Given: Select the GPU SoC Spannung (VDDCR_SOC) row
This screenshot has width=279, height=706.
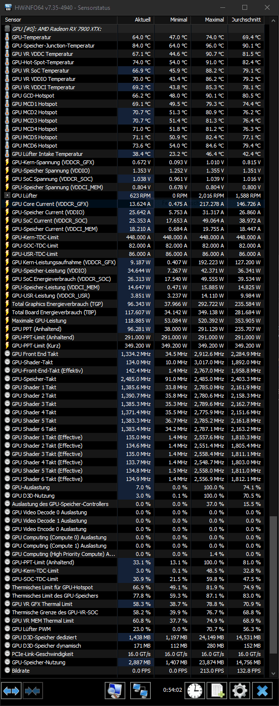Looking at the screenshot, I should [x=133, y=179].
